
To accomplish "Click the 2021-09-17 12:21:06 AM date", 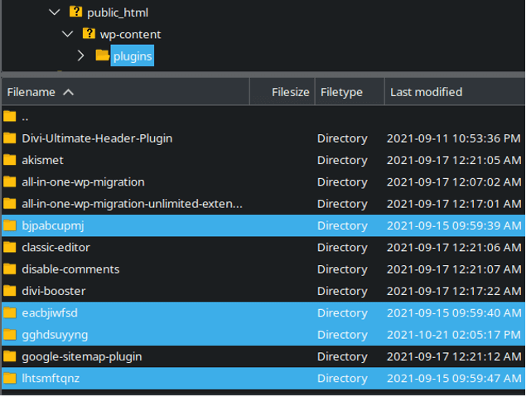I will click(x=454, y=247).
